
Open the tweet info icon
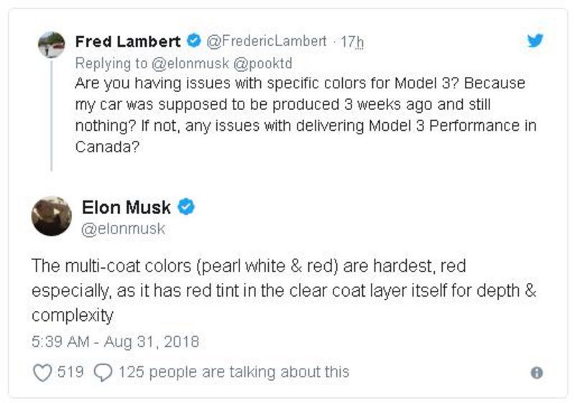tap(536, 373)
